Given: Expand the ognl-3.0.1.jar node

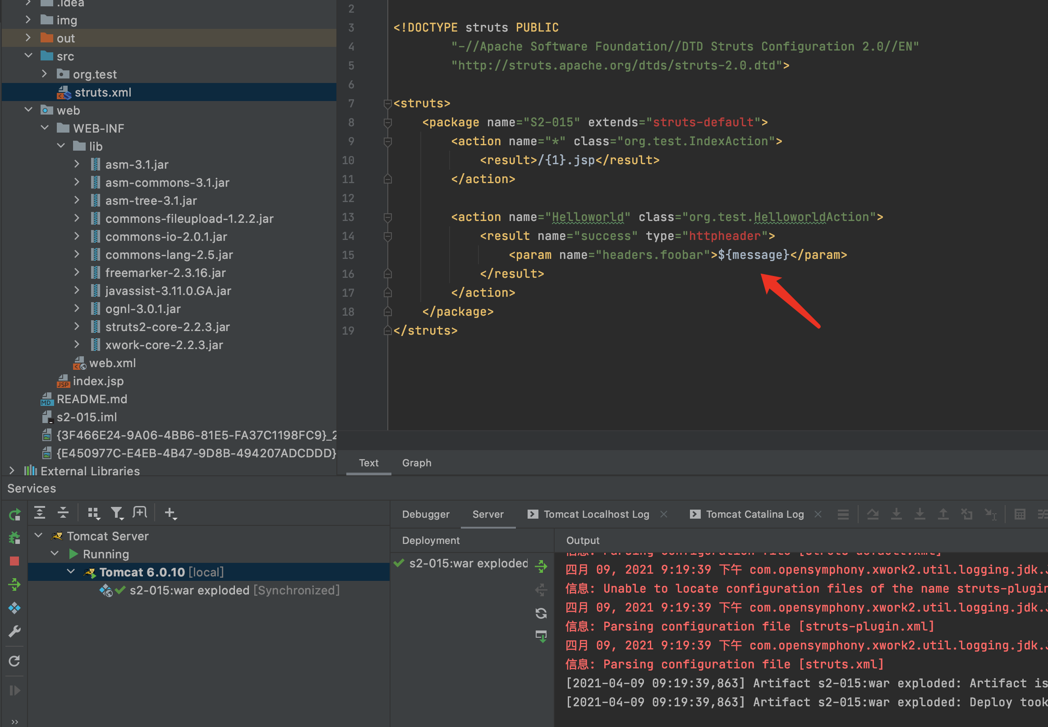Looking at the screenshot, I should click(77, 308).
